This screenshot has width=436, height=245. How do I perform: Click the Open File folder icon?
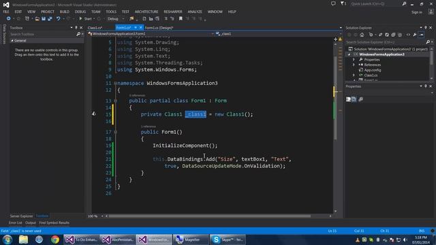[x=37, y=18]
